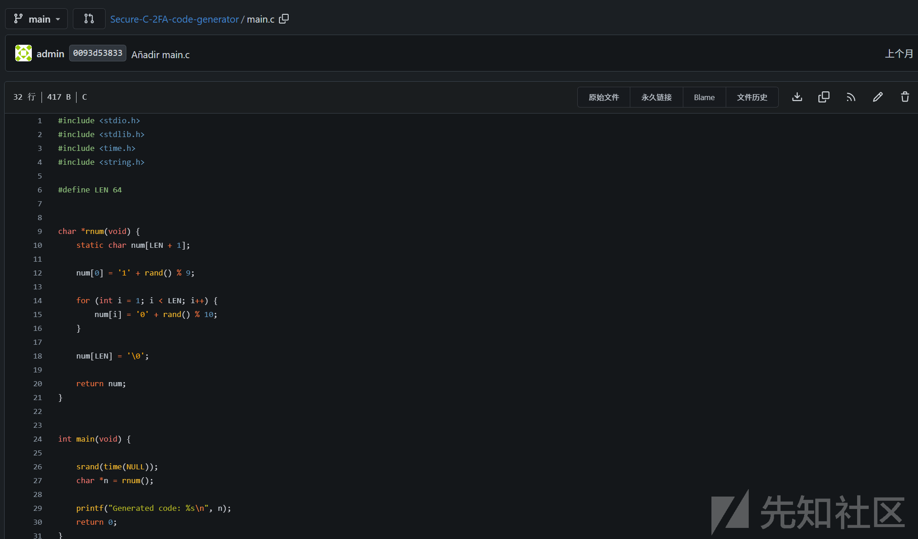This screenshot has height=539, width=918.
Task: Click the main.c filename in breadcrumb
Action: [261, 19]
